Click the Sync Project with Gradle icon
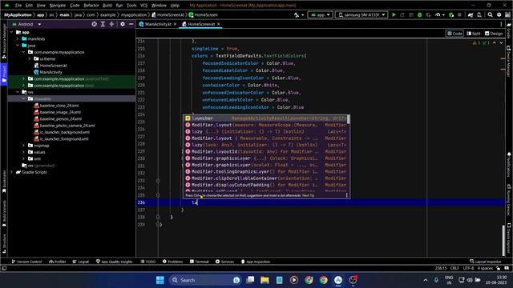The height and width of the screenshot is (288, 513). click(471, 14)
